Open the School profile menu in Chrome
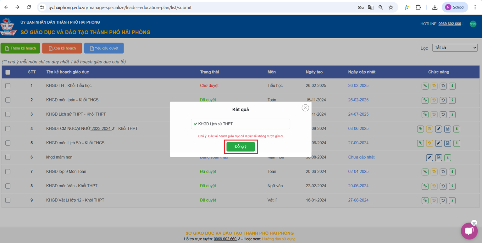 pos(455,7)
